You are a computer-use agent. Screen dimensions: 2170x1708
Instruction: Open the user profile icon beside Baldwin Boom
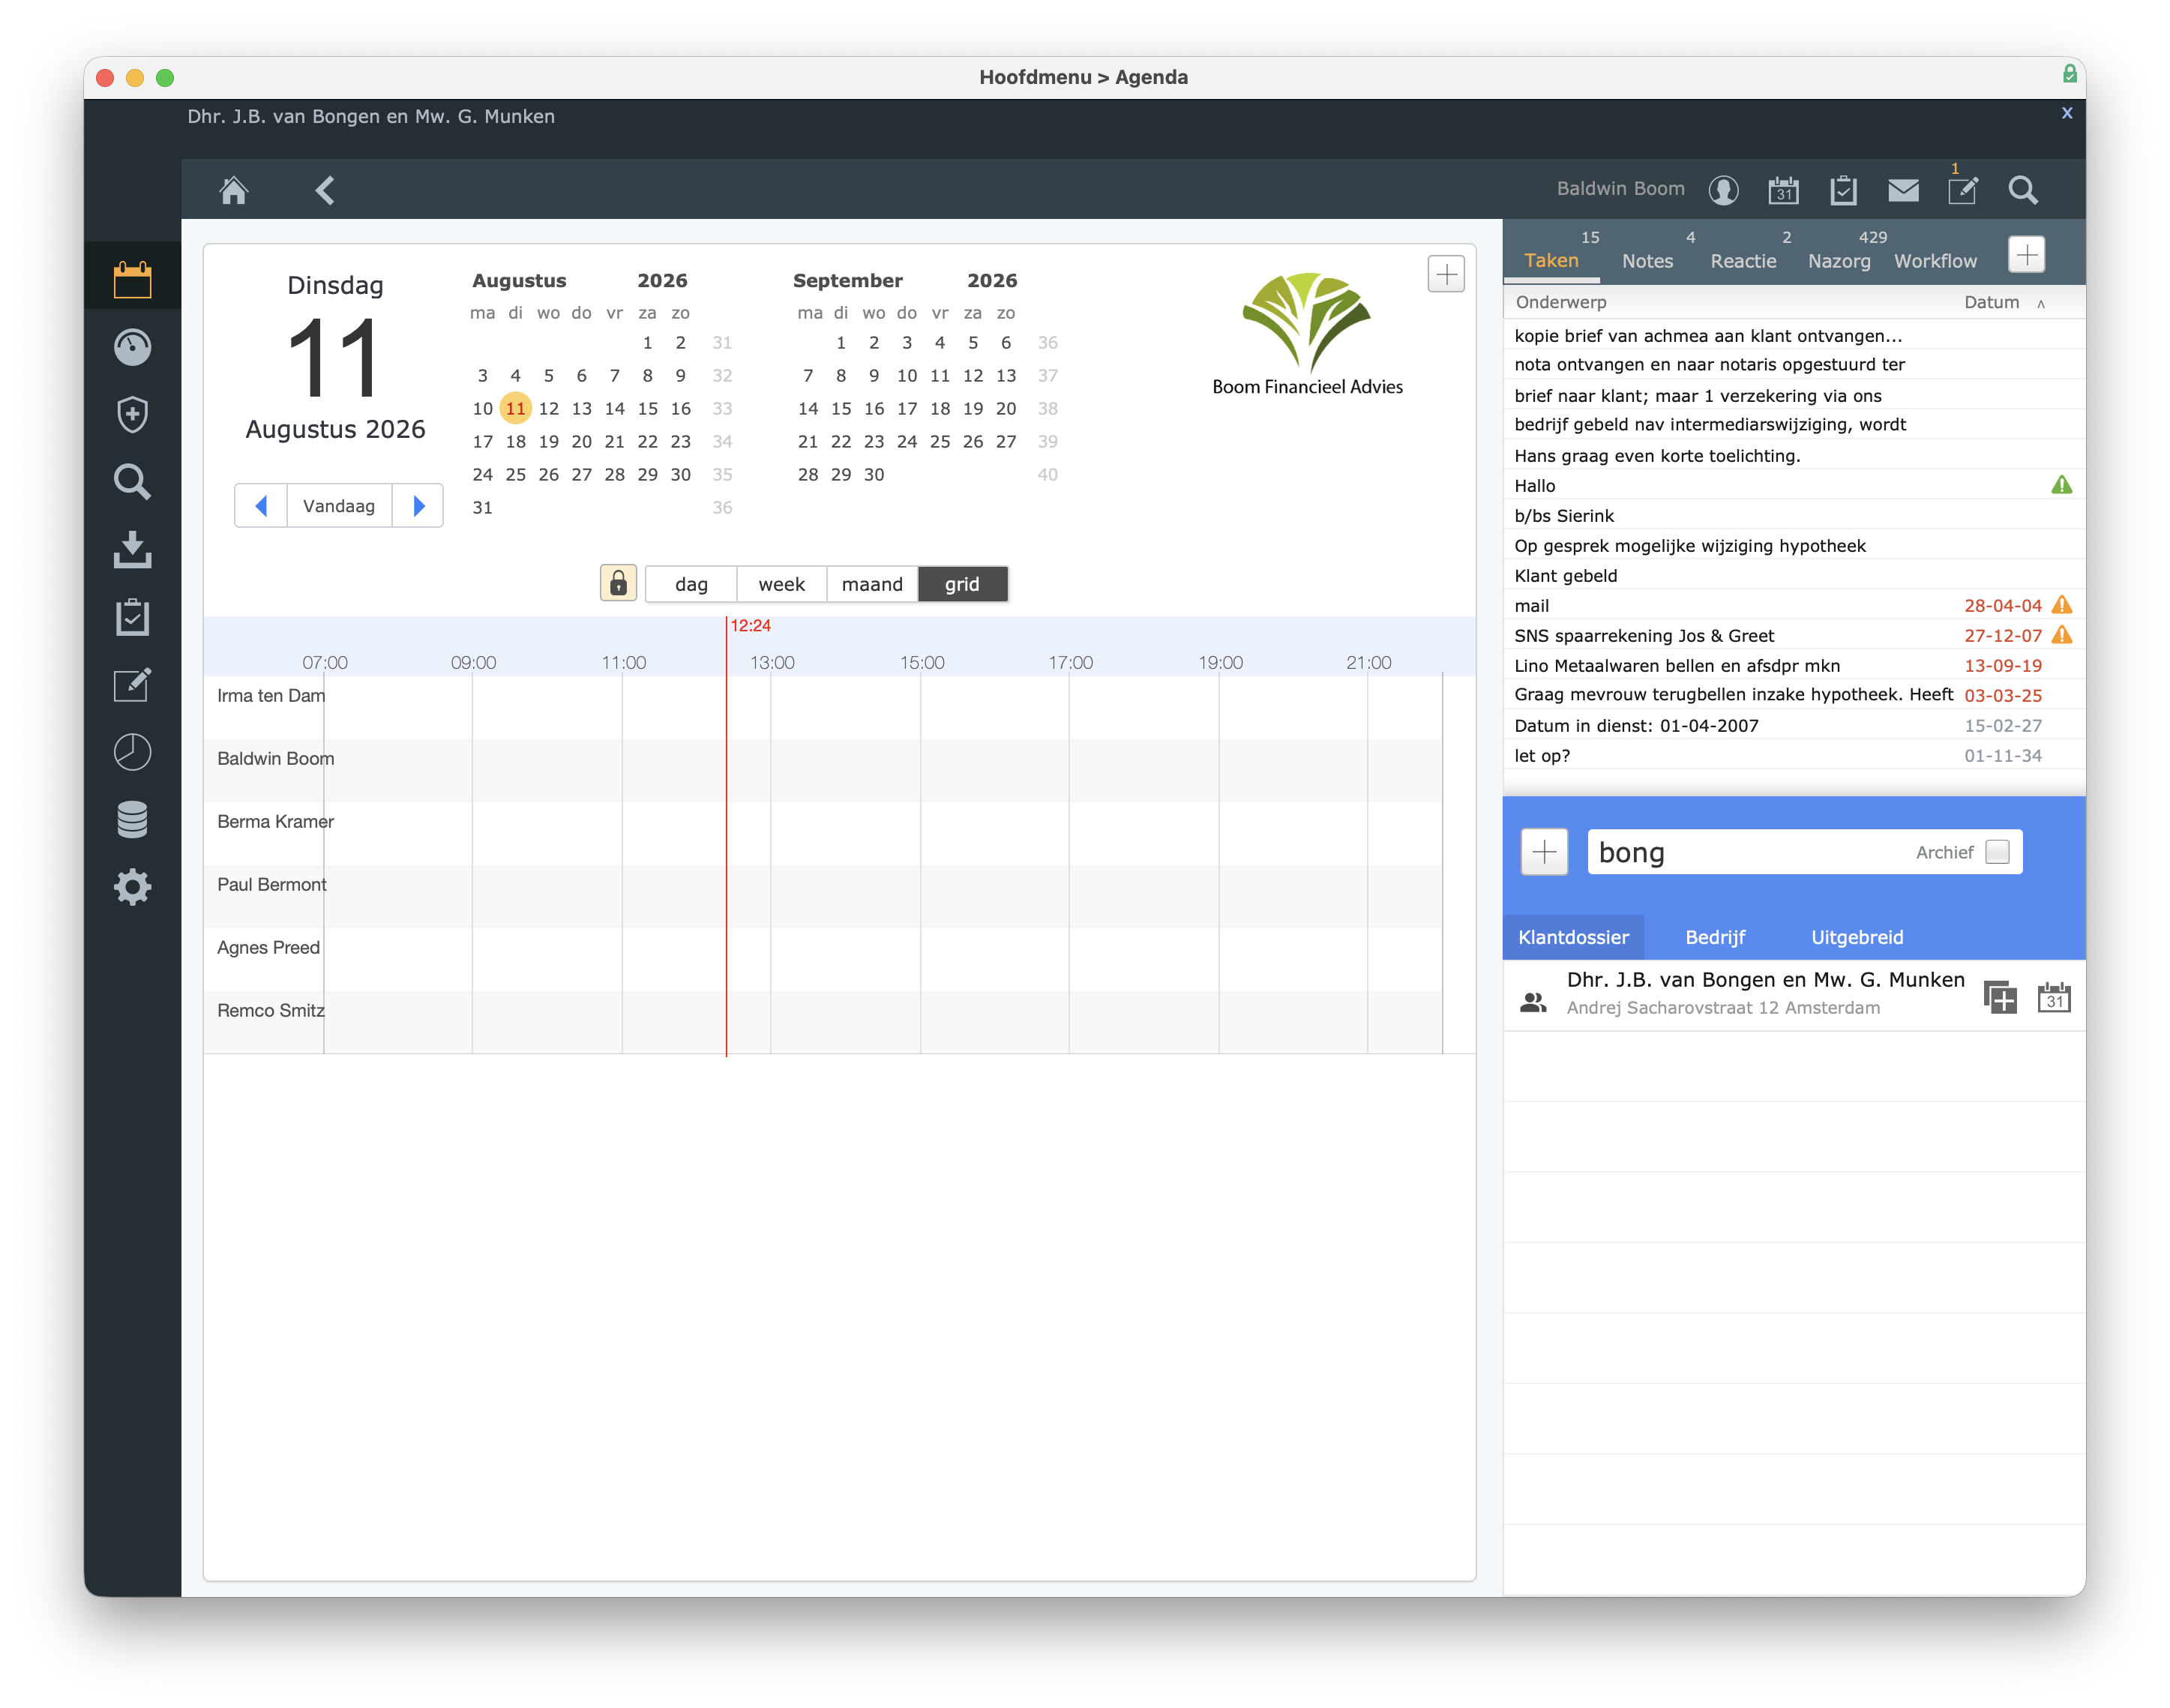[1723, 190]
